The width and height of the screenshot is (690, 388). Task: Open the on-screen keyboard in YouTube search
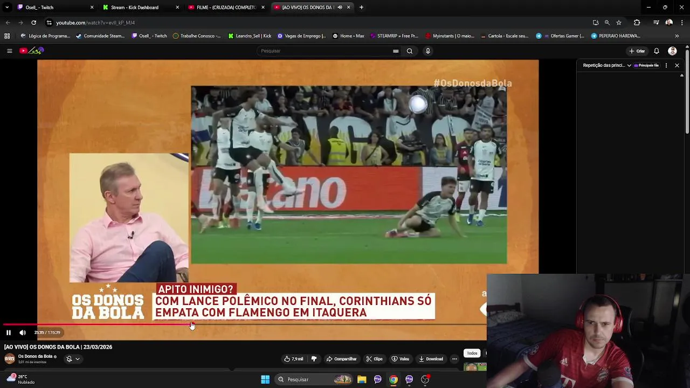point(396,51)
